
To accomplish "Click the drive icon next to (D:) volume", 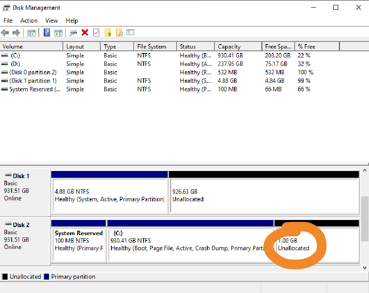I will click(4, 64).
